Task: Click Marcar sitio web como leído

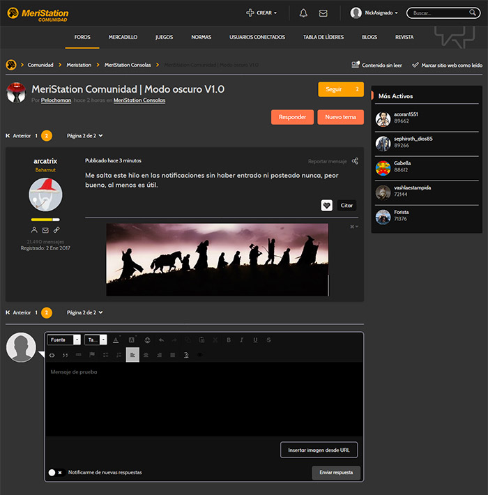Action: [448, 65]
